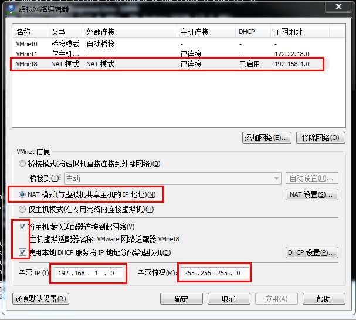
Task: Click subnet address 172.22.18.0 cell
Action: click(x=292, y=54)
